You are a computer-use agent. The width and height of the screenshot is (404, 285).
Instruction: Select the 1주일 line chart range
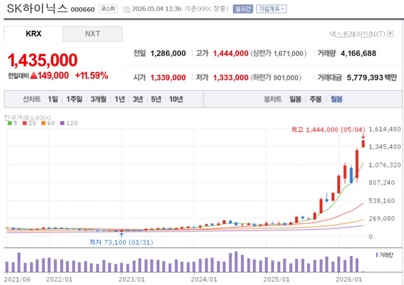74,99
